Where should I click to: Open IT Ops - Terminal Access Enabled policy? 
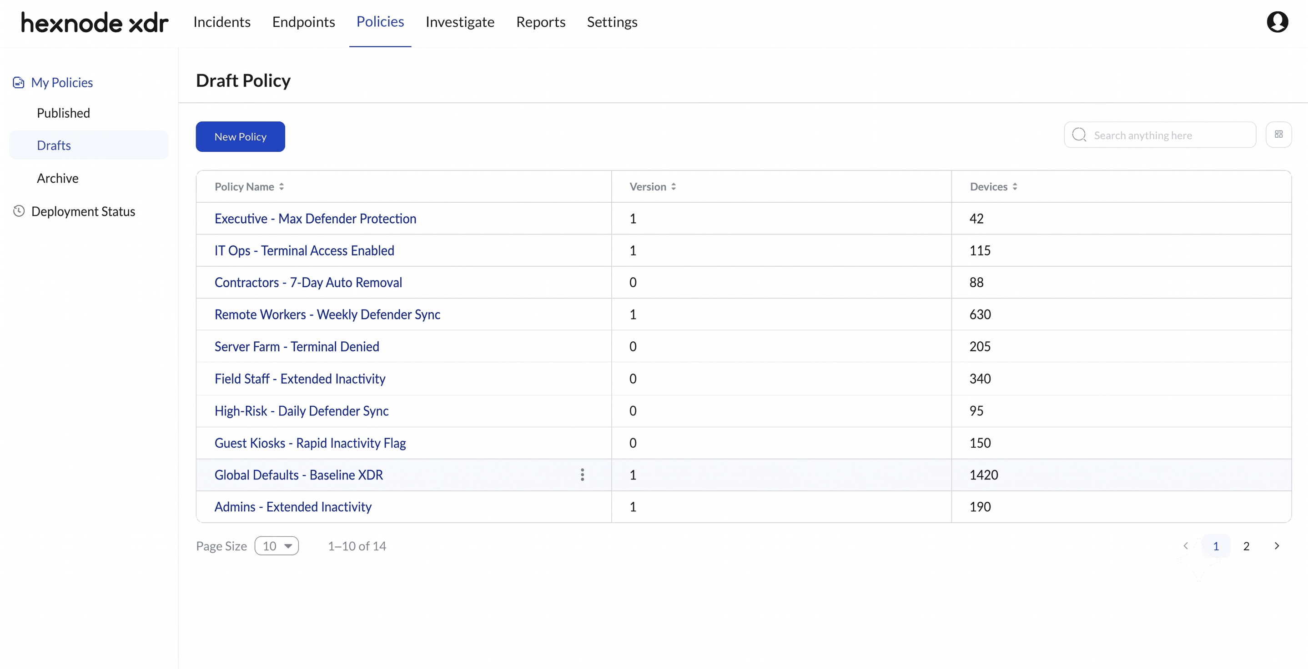click(x=304, y=250)
